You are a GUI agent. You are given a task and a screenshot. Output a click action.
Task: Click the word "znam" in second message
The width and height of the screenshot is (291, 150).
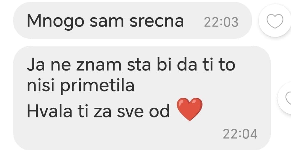[99, 65]
